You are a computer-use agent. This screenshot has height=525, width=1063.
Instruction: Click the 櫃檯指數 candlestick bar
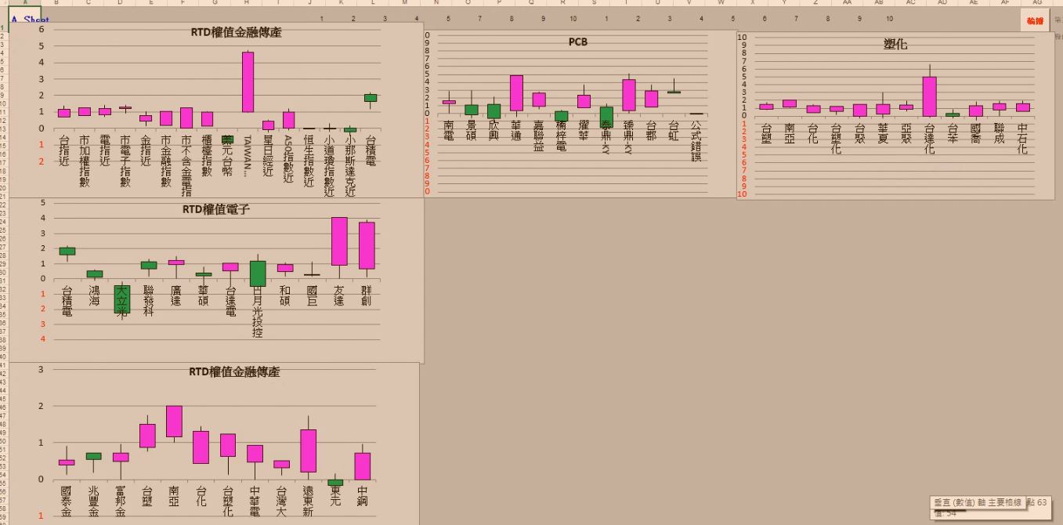(207, 119)
